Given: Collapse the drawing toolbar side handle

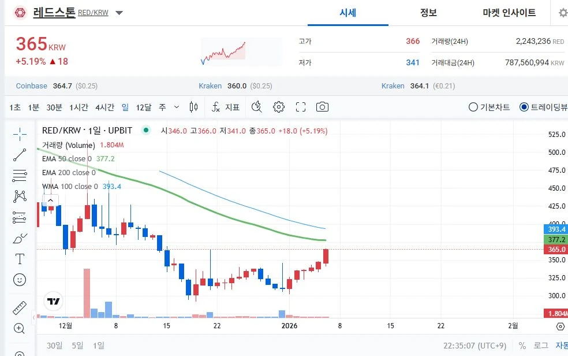Looking at the screenshot, I should (33, 318).
